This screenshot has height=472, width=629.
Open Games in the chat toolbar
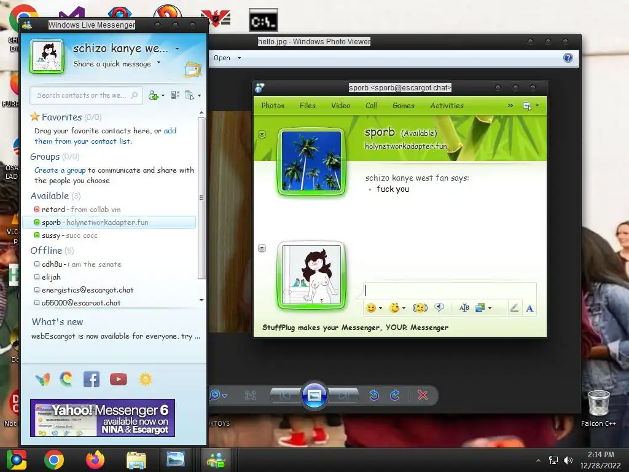point(403,106)
